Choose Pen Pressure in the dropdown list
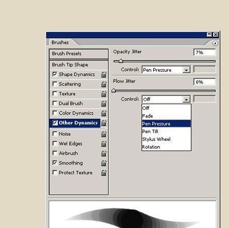Screen dimensions: 229x228 click(x=166, y=124)
